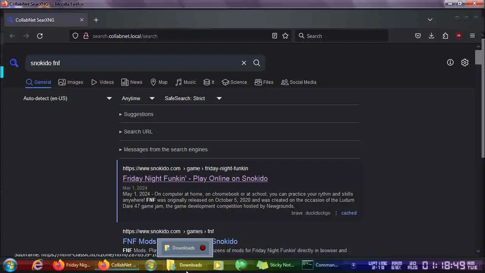Switch to the Images category
The height and width of the screenshot is (273, 485).
point(71,82)
